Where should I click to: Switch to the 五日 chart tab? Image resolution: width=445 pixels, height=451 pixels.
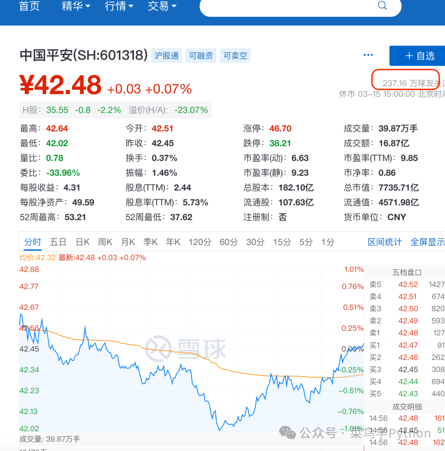tap(58, 242)
